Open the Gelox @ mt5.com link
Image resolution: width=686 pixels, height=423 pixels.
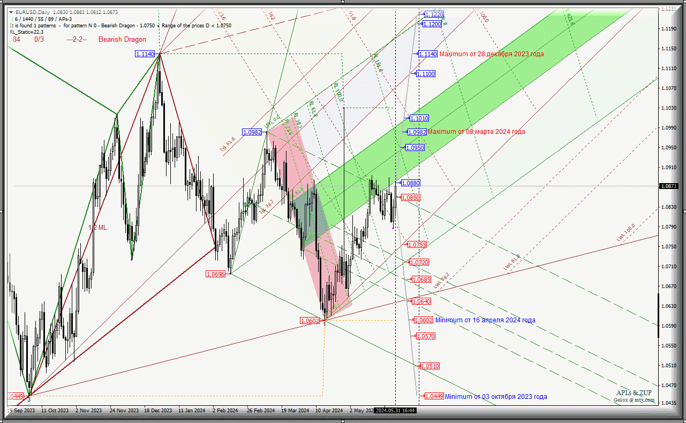[634, 400]
